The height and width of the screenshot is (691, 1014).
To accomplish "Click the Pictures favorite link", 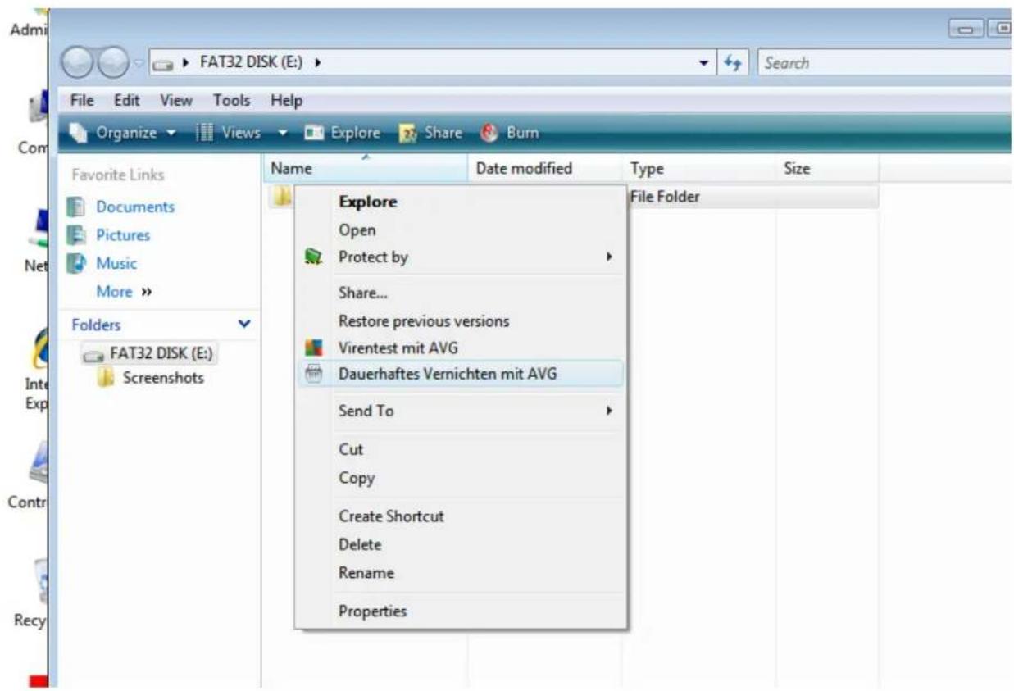I will (x=123, y=235).
